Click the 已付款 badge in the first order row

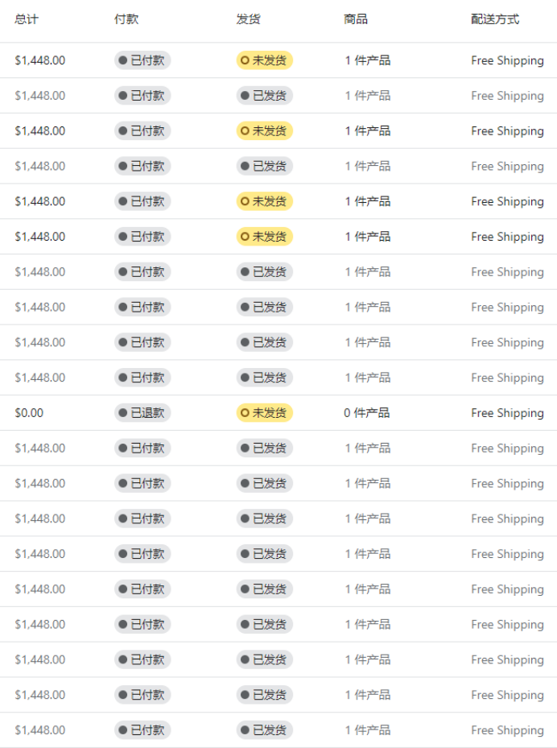tap(142, 60)
